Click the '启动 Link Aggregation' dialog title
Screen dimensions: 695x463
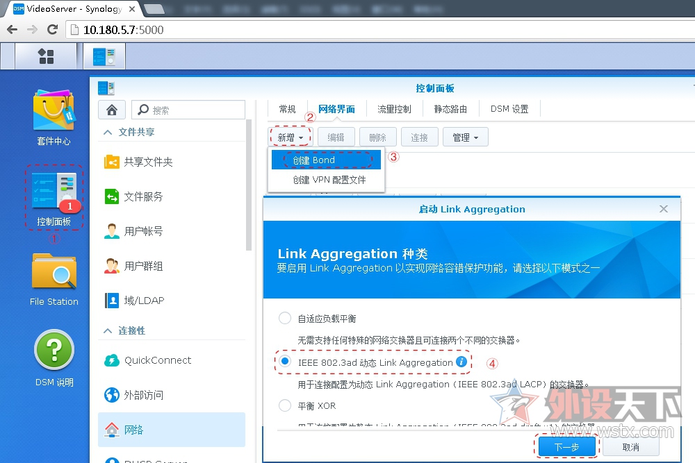pos(472,209)
